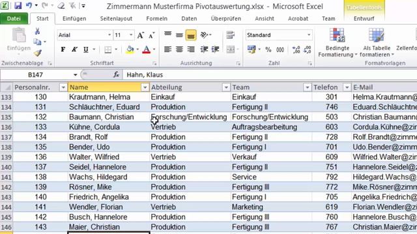This screenshot has height=234, width=417.
Task: Open the Formeln ribbon tab
Action: coord(156,19)
